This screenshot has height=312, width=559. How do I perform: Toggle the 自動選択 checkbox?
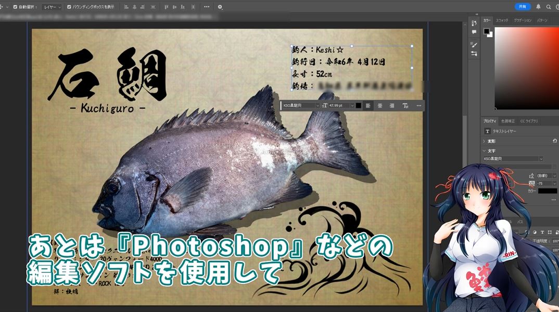pyautogui.click(x=15, y=7)
